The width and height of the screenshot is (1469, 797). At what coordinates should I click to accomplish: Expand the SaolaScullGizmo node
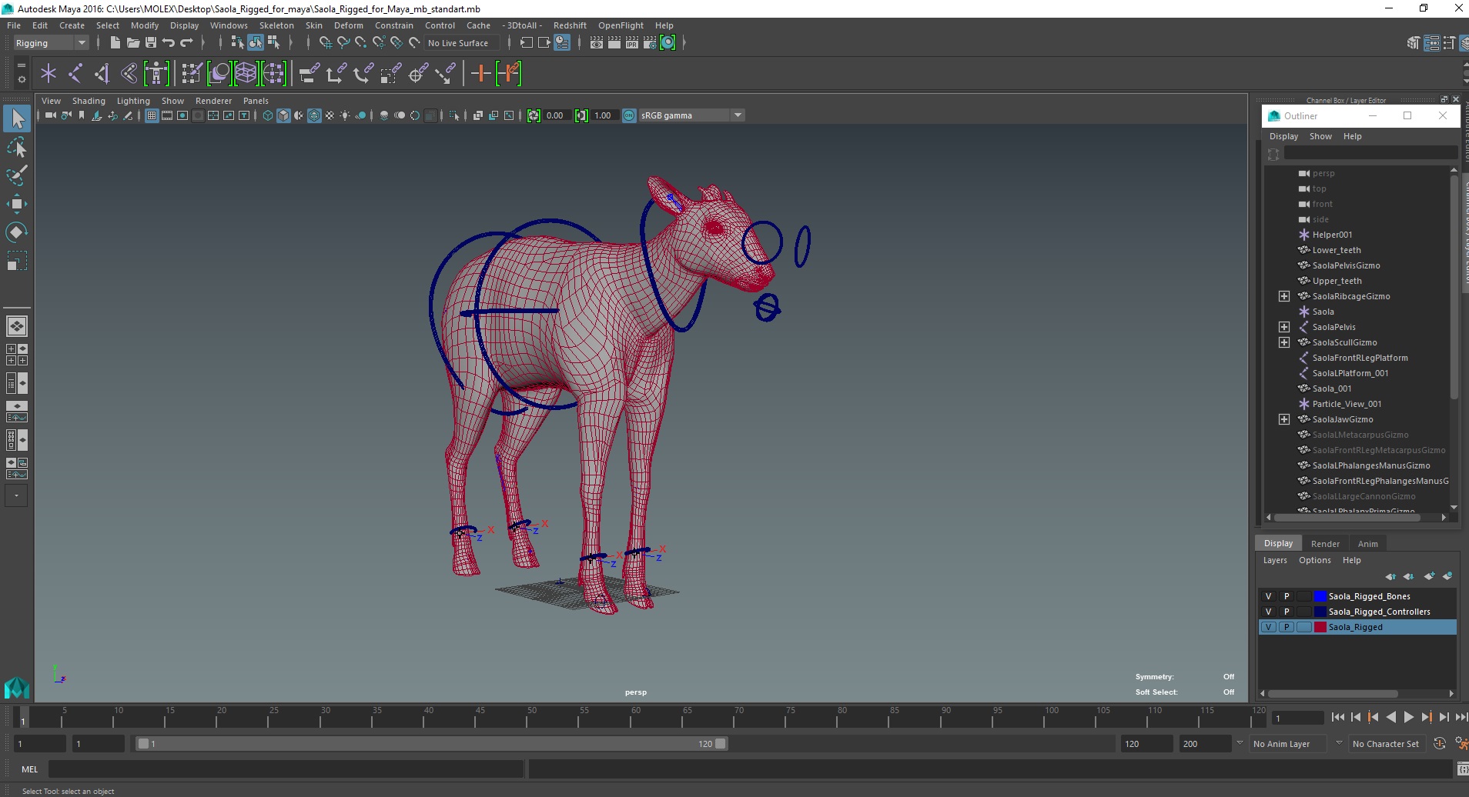click(x=1283, y=342)
